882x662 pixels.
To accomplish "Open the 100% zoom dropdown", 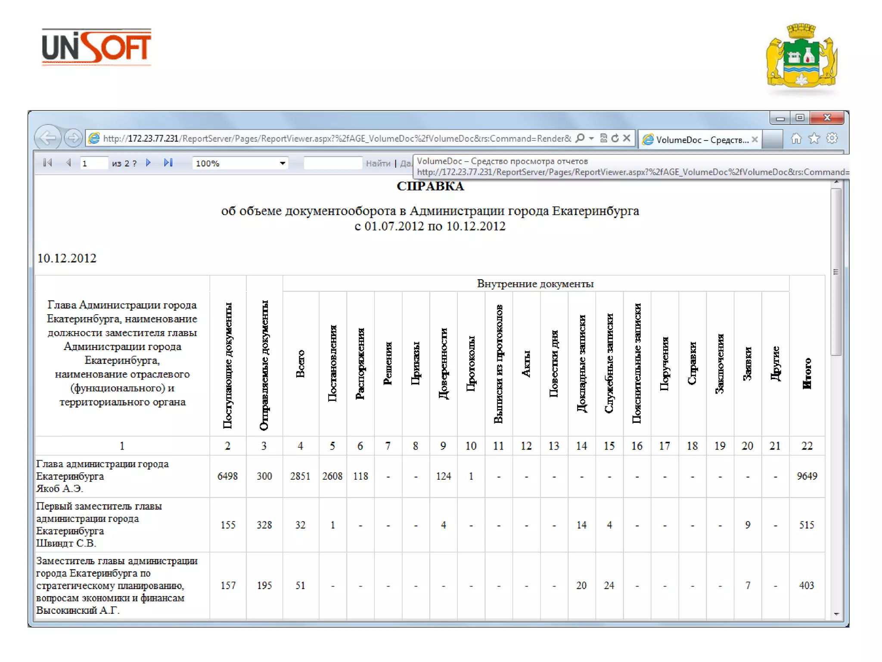I will coord(283,163).
